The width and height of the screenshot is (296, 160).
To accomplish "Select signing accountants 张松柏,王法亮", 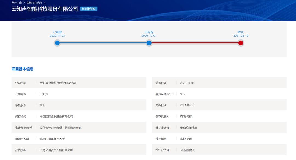I will tap(189, 128).
